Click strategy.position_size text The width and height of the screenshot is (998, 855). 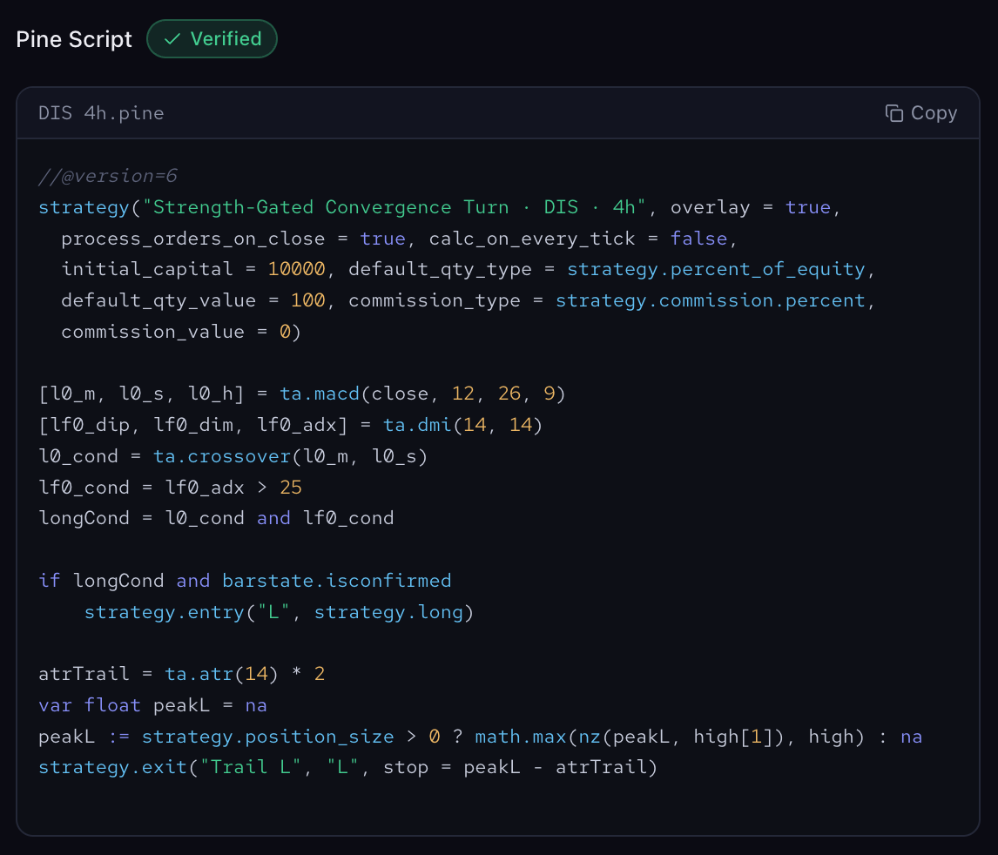267,737
